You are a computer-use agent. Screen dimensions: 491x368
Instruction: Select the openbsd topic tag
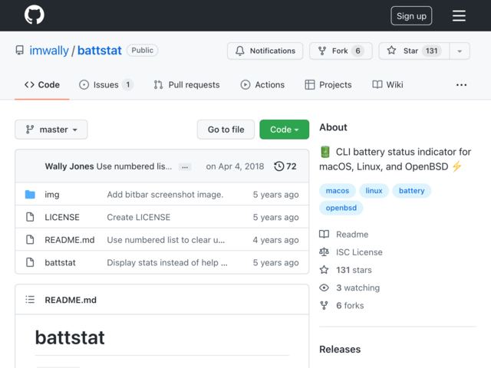[x=341, y=208]
